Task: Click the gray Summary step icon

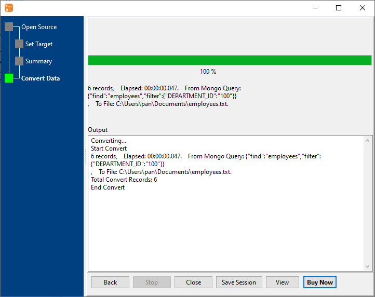Action: coord(19,61)
